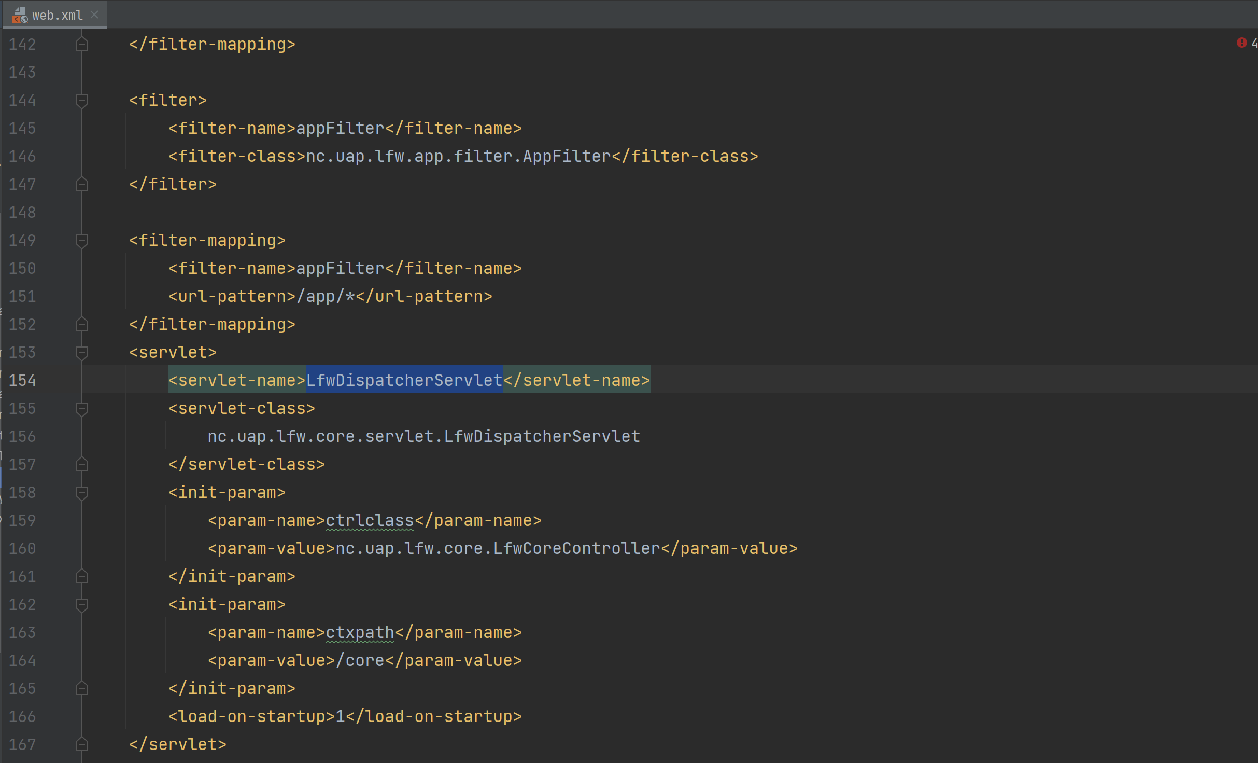Image resolution: width=1258 pixels, height=763 pixels.
Task: Click the underlined ctxpath param name
Action: pos(360,632)
